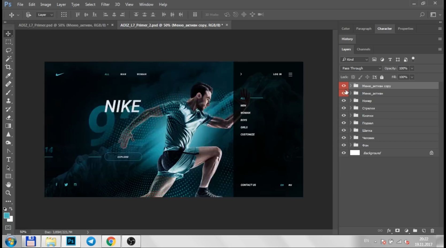Create a new layer icon

(x=424, y=231)
